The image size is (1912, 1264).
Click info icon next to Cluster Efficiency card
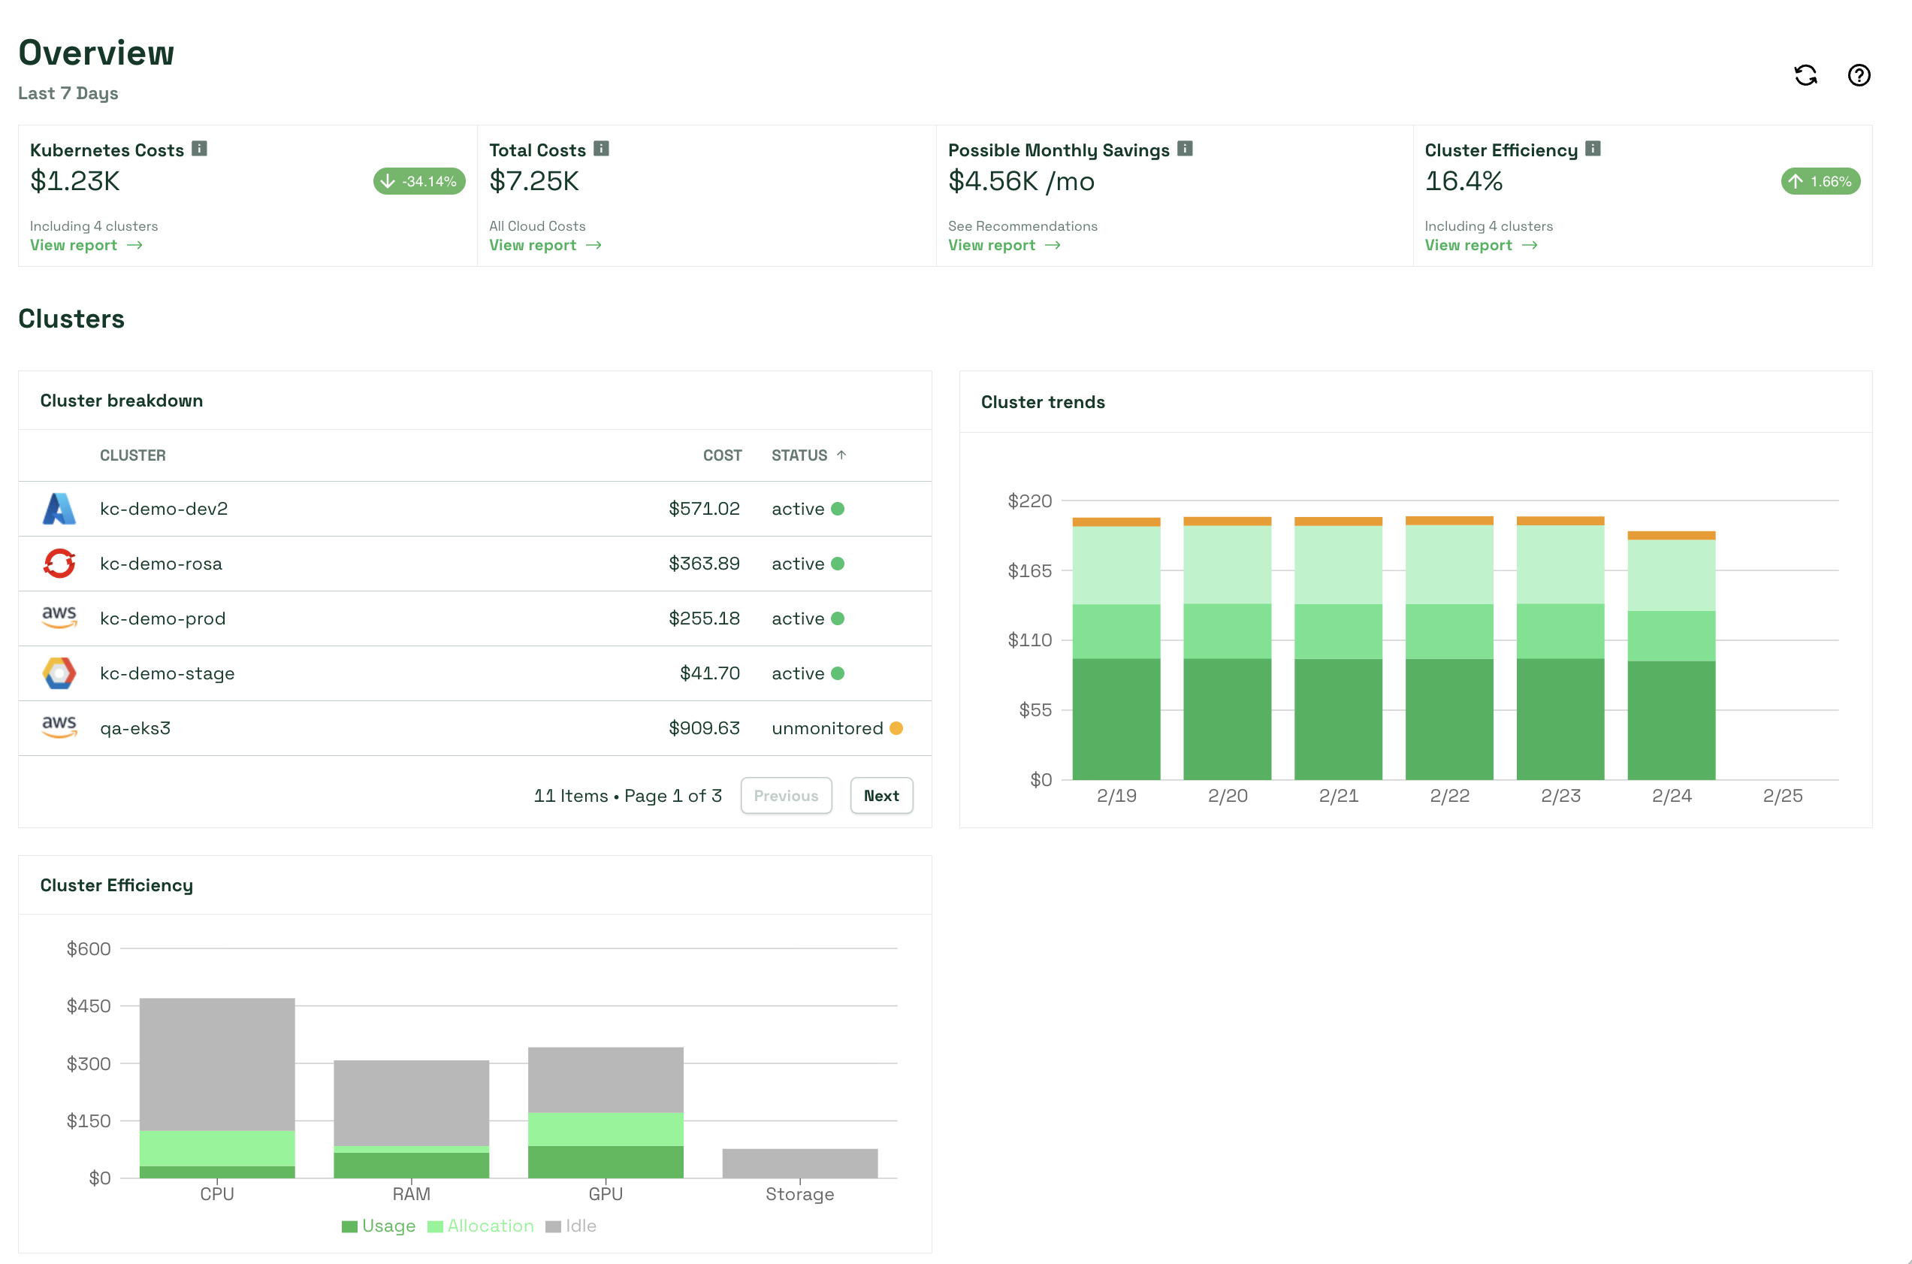coord(1592,148)
